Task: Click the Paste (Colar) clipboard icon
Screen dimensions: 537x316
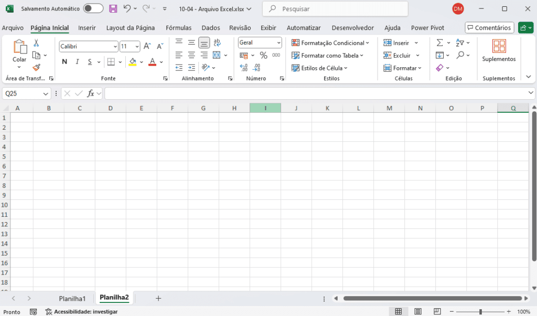Action: coord(19,47)
